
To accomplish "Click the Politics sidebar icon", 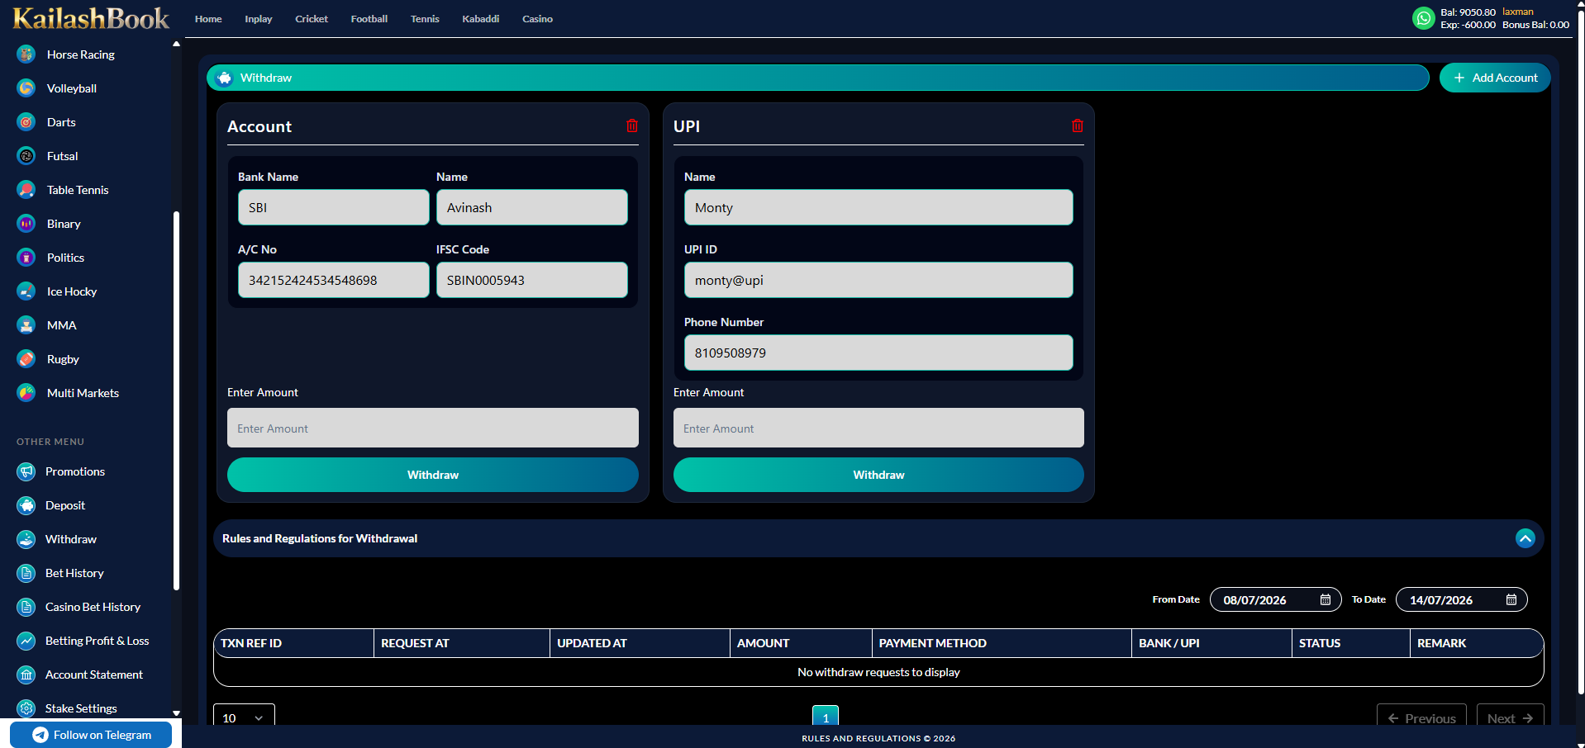I will 26,258.
